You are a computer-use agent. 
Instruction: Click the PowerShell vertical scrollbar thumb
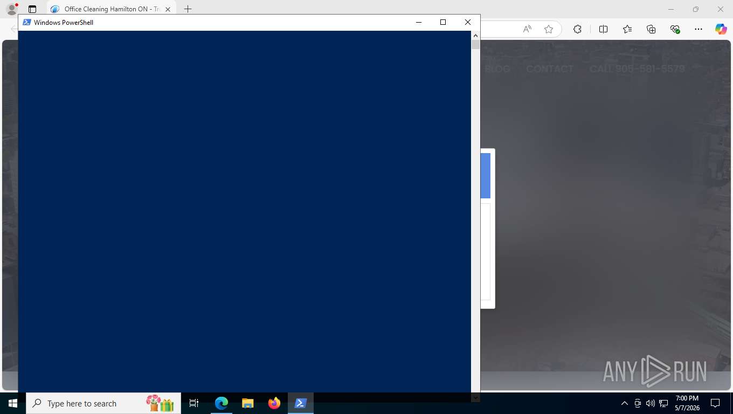point(475,44)
